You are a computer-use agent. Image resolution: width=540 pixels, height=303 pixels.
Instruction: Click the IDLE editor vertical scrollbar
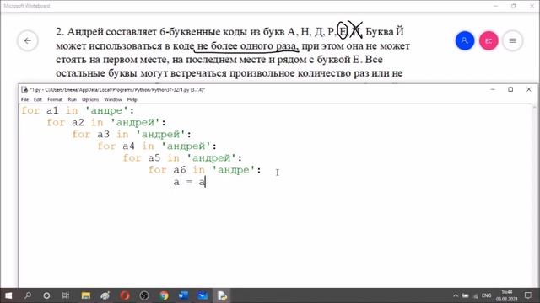534,196
